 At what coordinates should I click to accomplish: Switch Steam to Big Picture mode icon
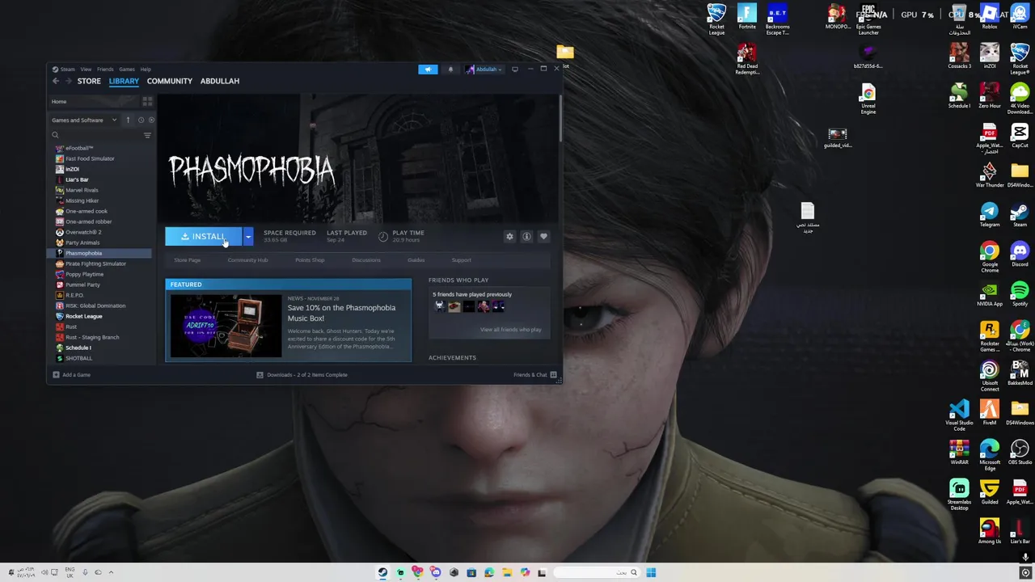[514, 69]
